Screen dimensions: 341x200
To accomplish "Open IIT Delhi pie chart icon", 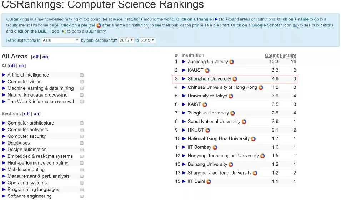I will pyautogui.click(x=209, y=181).
